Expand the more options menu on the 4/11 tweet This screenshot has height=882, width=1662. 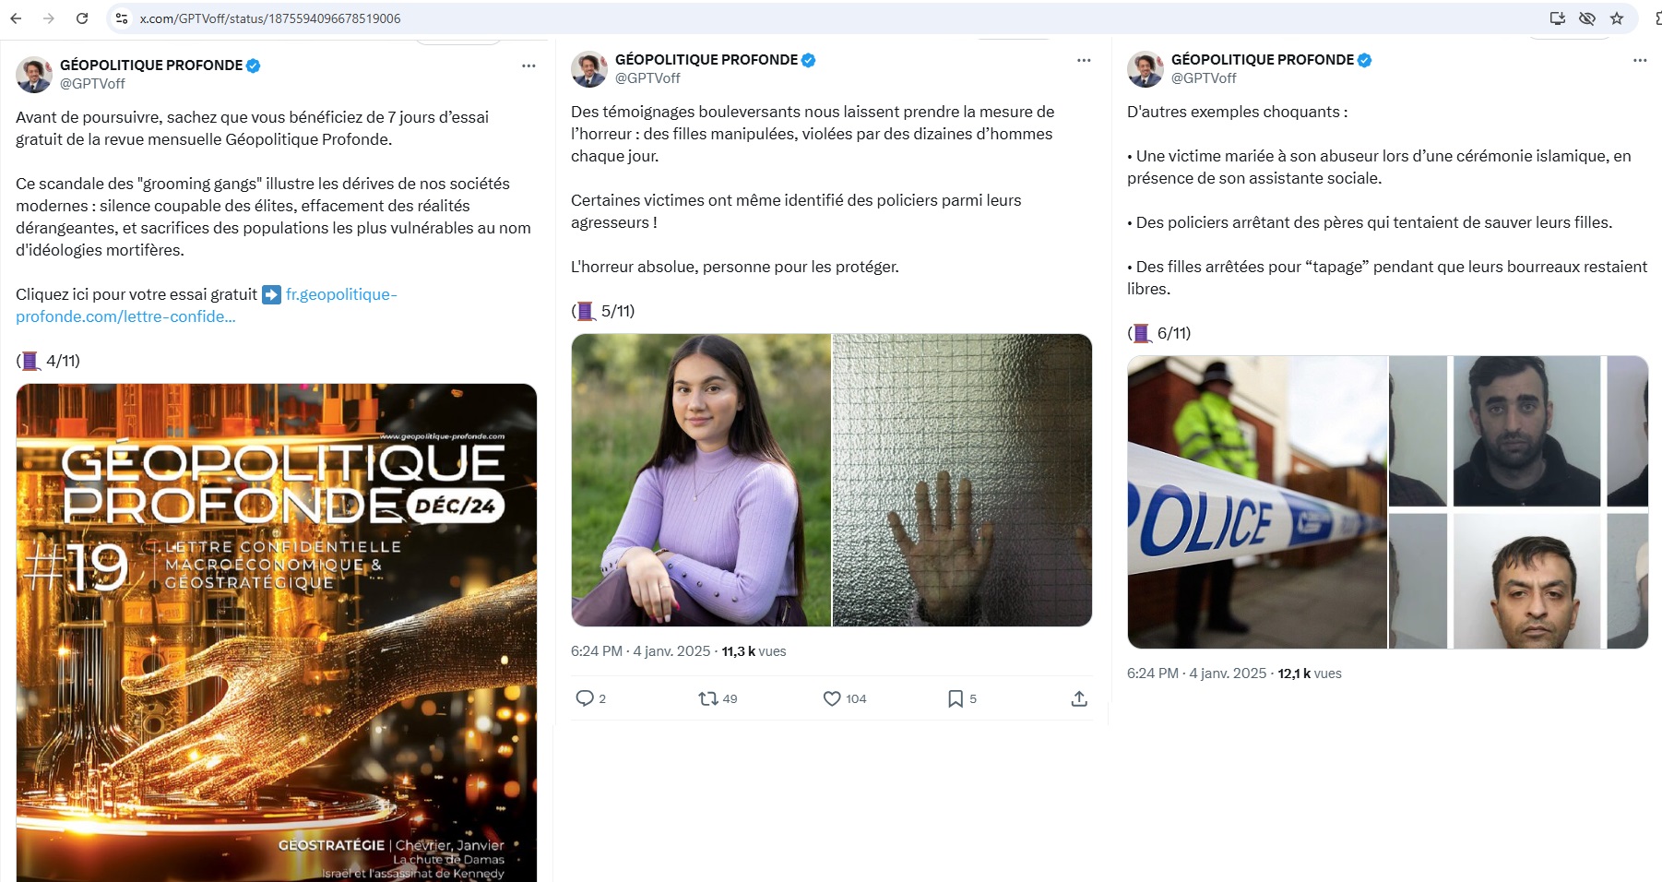(528, 66)
